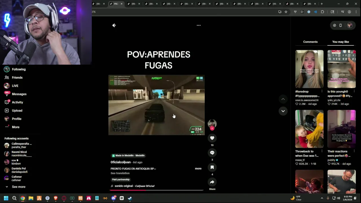Screen dimensions: 361x203
Task: Bookmark this page with the star icon
Action: point(286,12)
